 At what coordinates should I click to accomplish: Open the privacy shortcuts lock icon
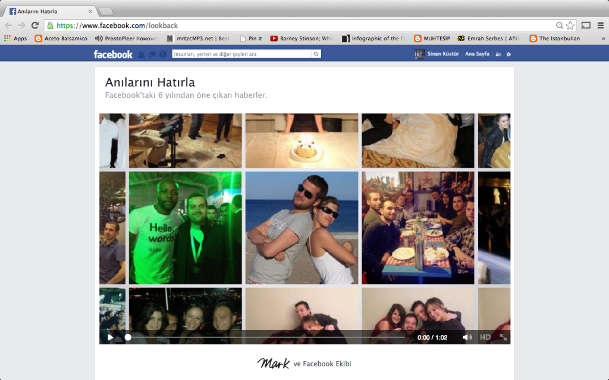(498, 53)
